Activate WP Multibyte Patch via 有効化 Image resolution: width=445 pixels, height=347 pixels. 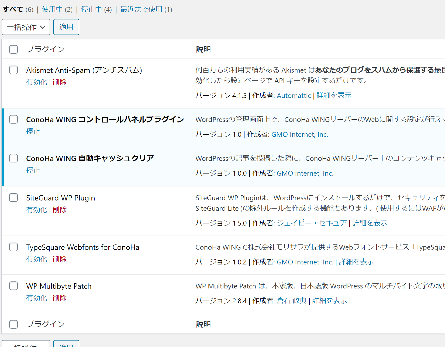click(x=37, y=298)
